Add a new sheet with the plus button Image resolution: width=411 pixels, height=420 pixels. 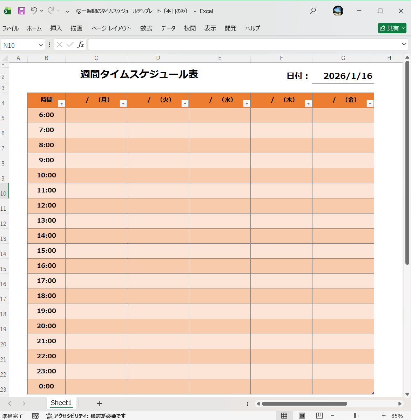click(x=99, y=403)
